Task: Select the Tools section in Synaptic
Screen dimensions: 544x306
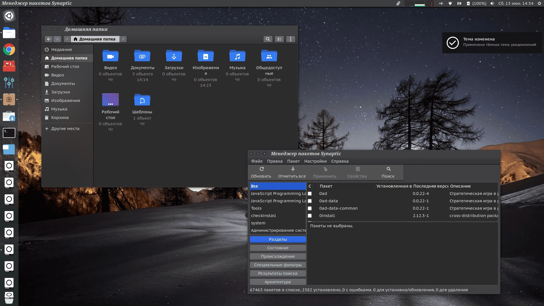Action: [278, 208]
